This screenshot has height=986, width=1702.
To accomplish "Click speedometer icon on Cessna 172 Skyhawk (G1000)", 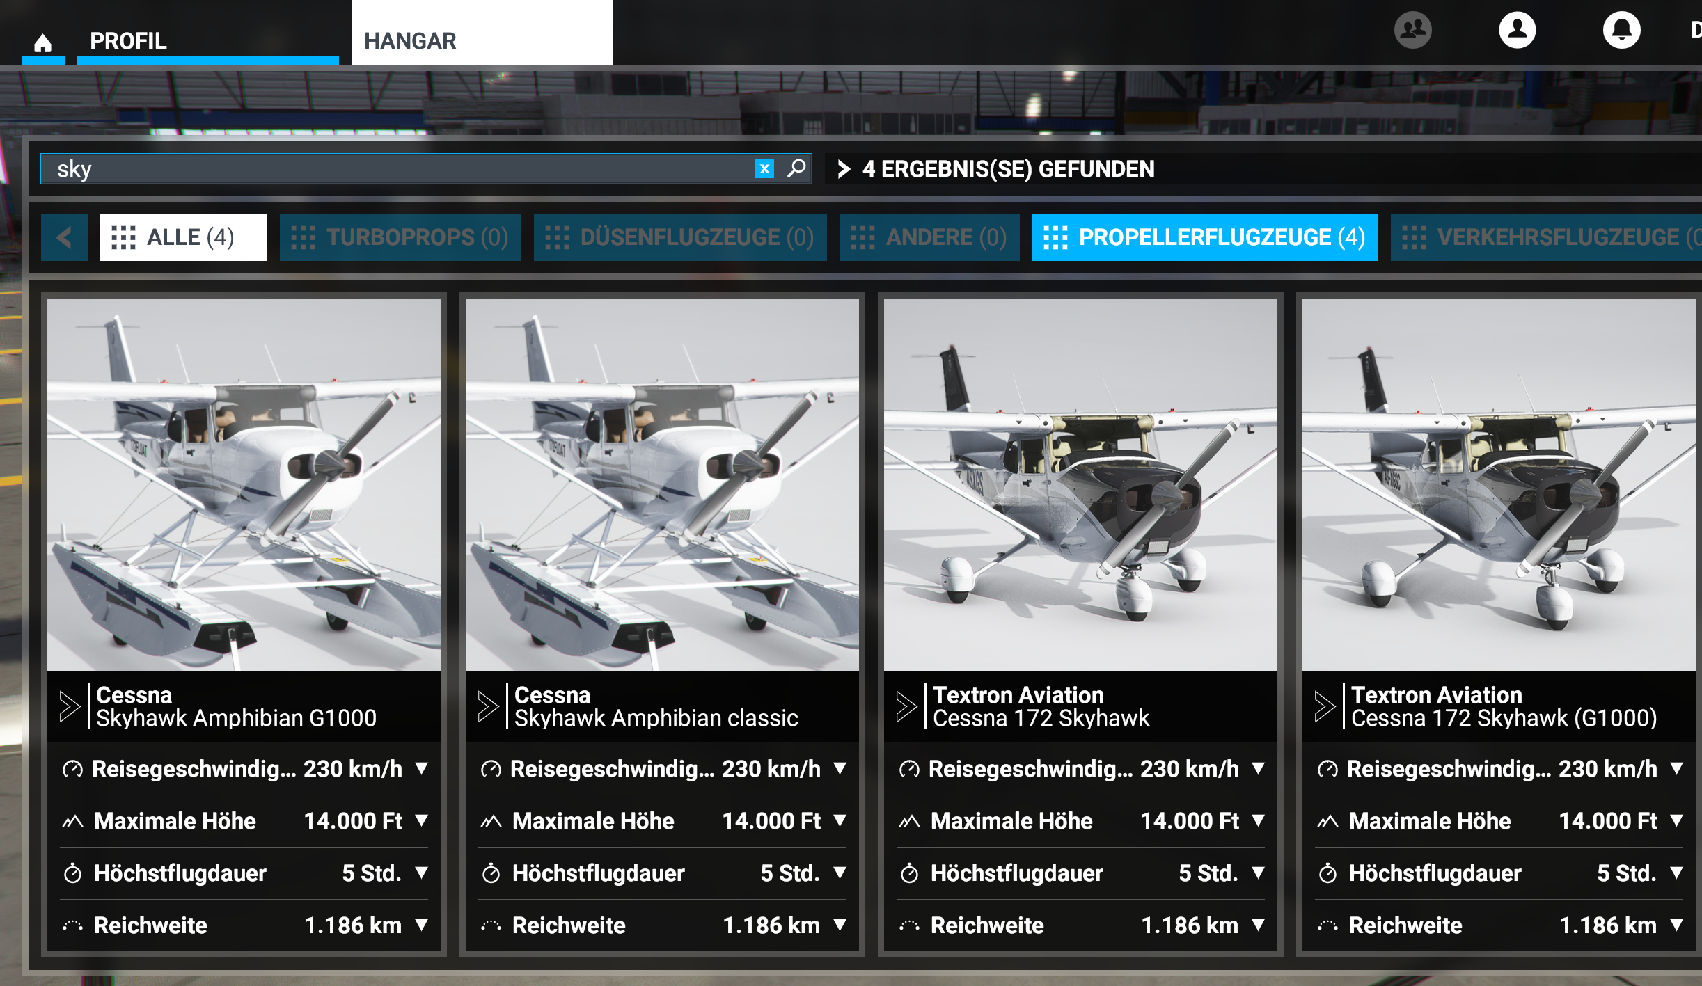I will point(1327,769).
